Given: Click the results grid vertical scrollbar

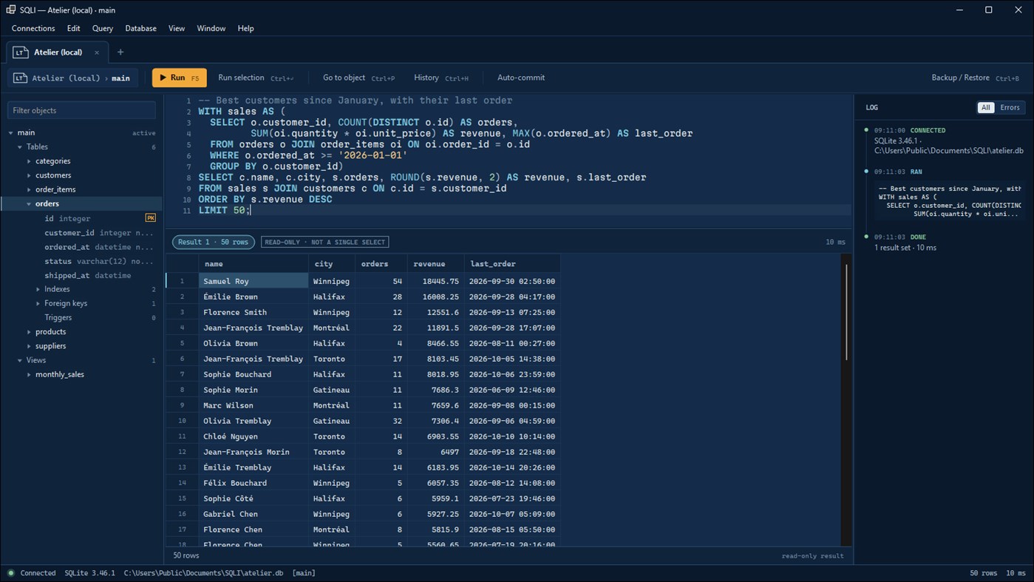Looking at the screenshot, I should point(846,313).
